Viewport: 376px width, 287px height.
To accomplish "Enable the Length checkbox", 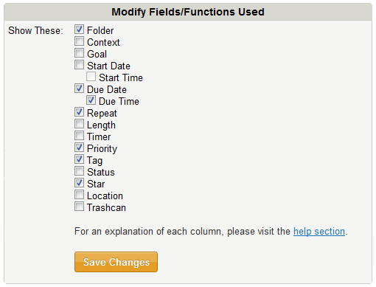I will (79, 124).
